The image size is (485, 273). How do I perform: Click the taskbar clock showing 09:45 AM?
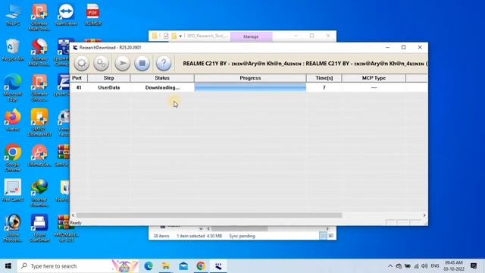tap(454, 266)
